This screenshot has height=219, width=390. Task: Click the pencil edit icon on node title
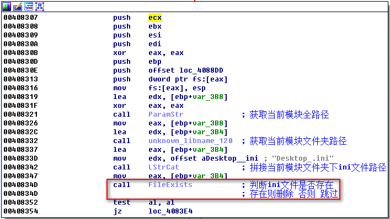18,7
